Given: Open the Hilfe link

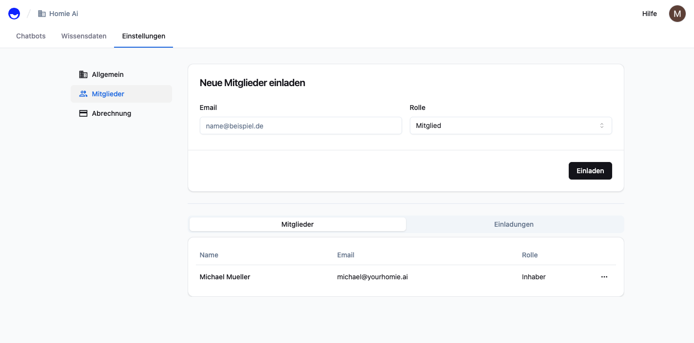Looking at the screenshot, I should point(649,14).
